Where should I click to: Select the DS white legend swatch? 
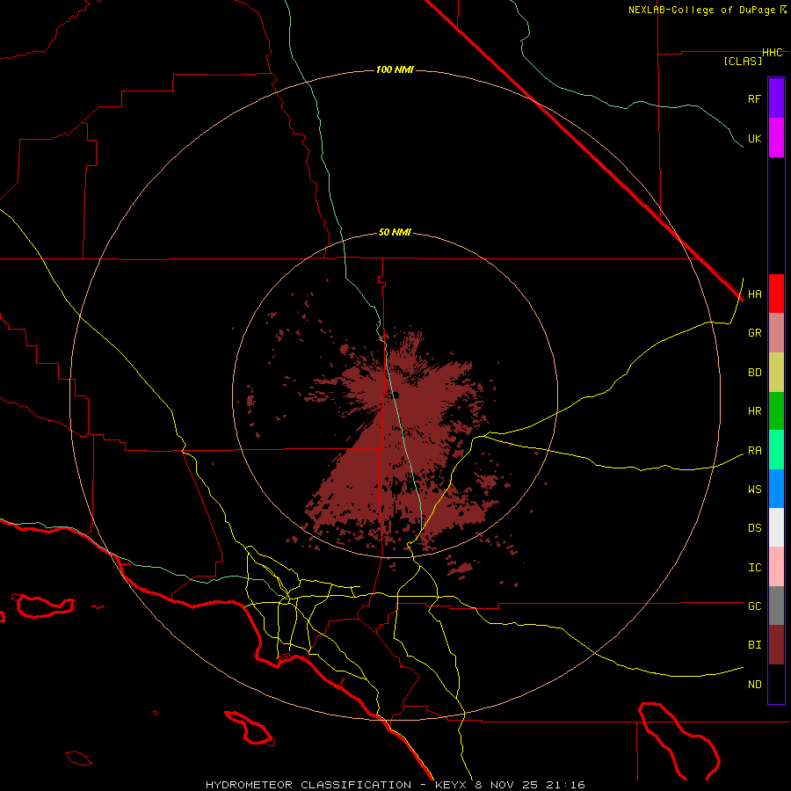pos(776,527)
